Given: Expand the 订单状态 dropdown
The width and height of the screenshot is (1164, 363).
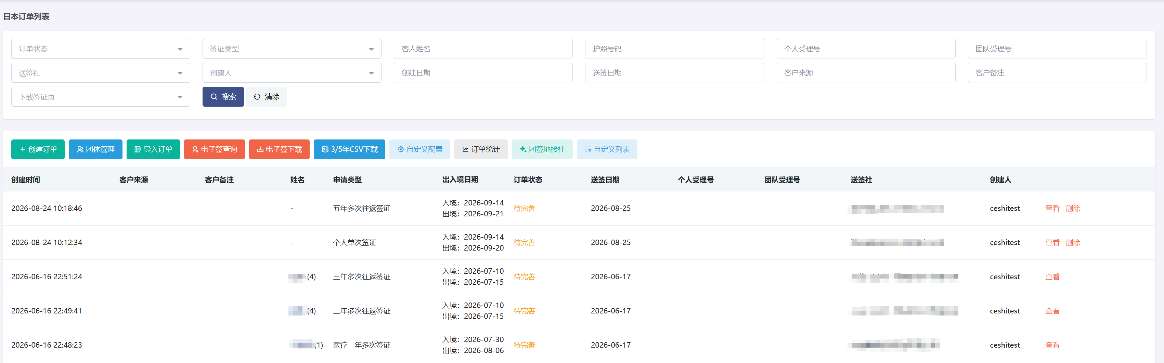Looking at the screenshot, I should pyautogui.click(x=101, y=49).
